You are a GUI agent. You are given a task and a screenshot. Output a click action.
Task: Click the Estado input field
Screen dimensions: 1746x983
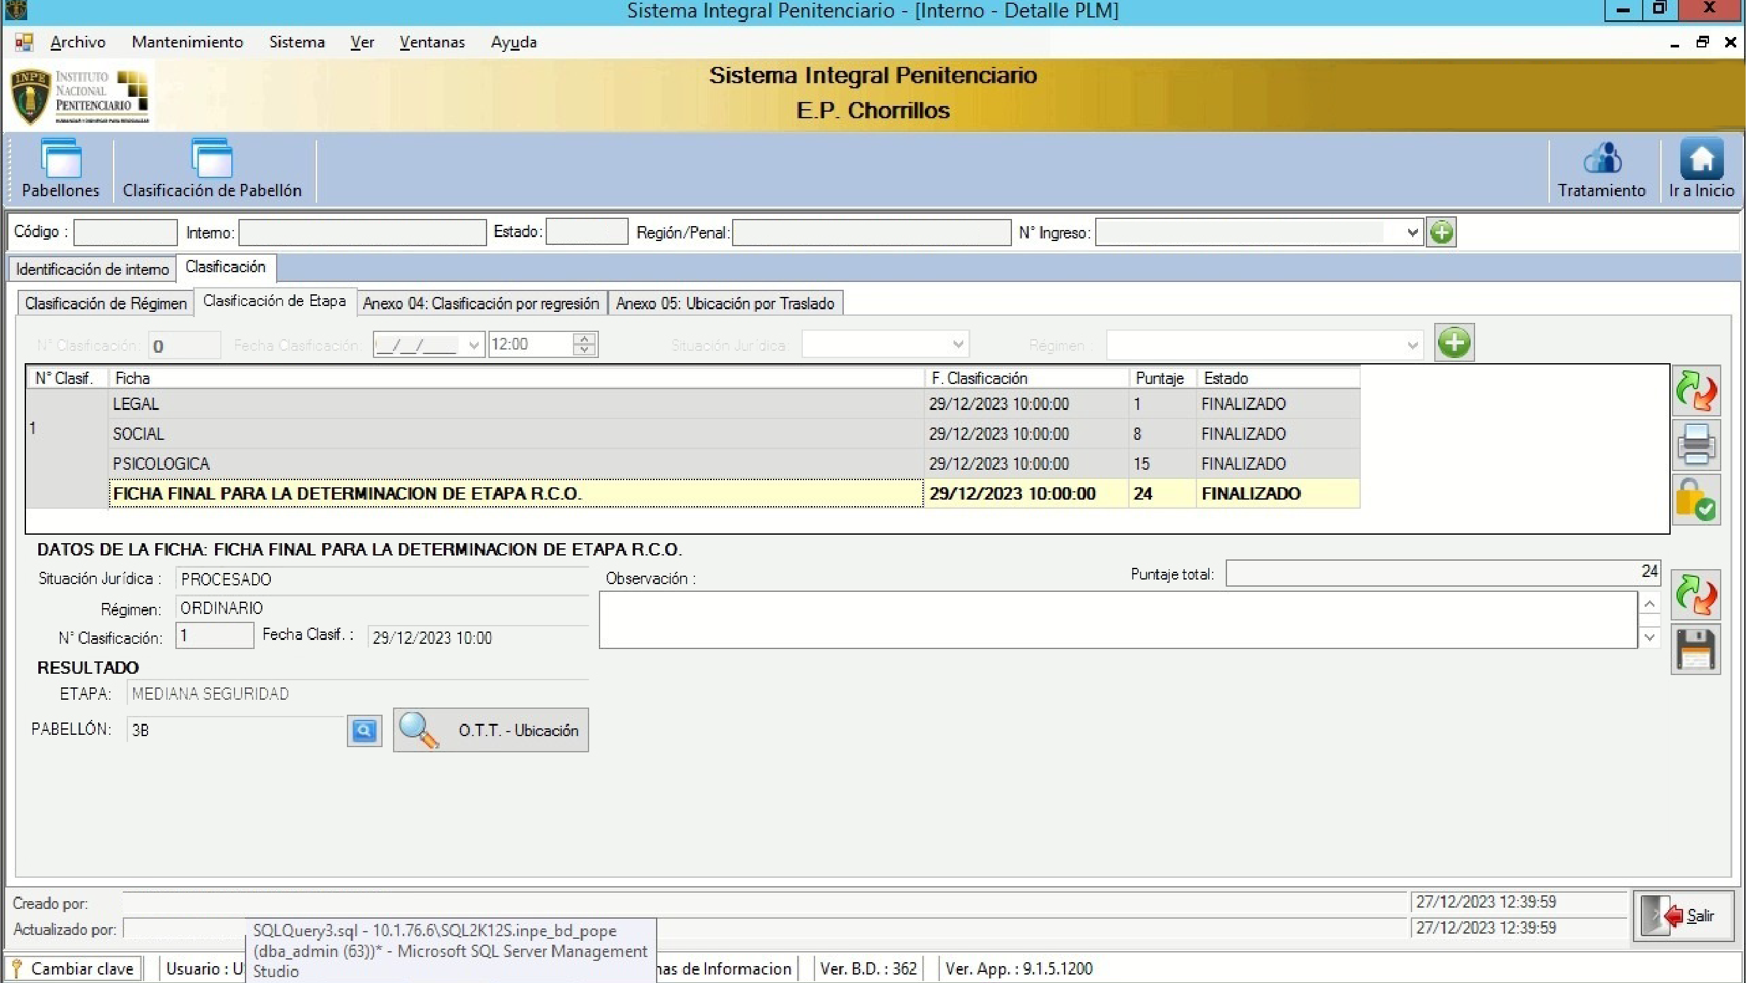(587, 232)
